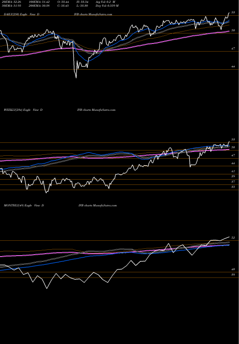239x344 pixels.
Task: Click the 40 price label on monthly chart
Action: pyautogui.click(x=233, y=269)
